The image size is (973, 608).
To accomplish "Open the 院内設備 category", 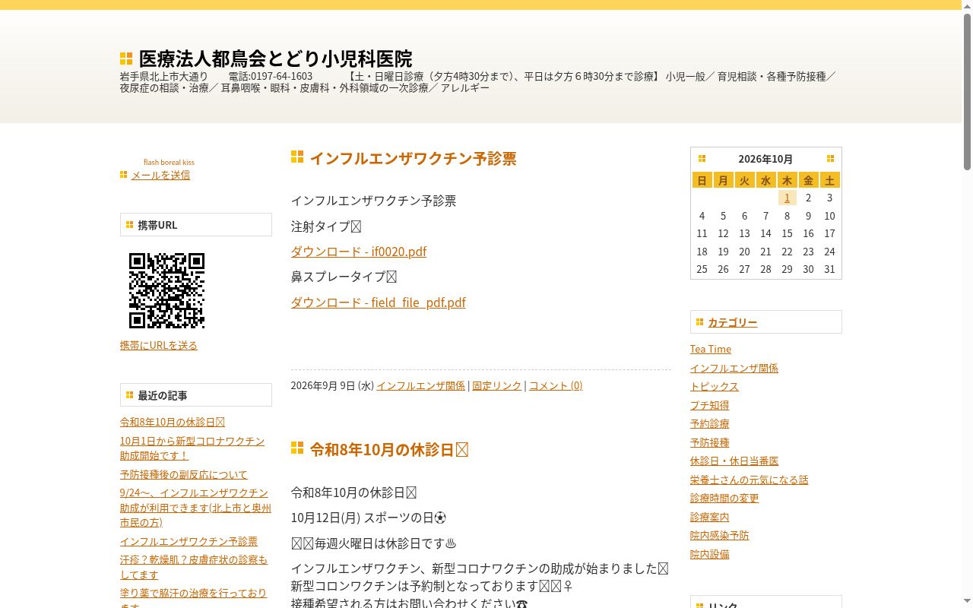I will (709, 554).
